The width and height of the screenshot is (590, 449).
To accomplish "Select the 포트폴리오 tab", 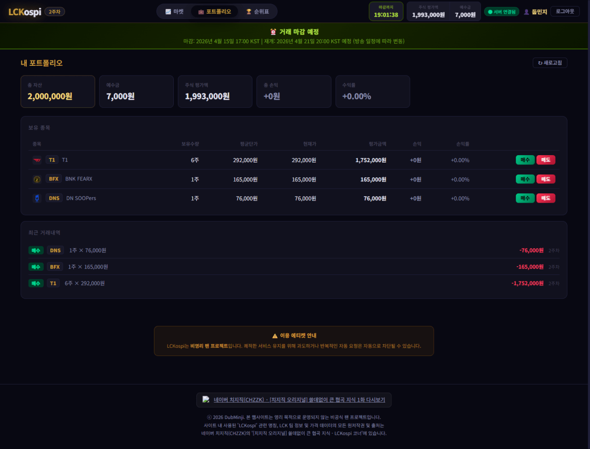I will pos(214,12).
